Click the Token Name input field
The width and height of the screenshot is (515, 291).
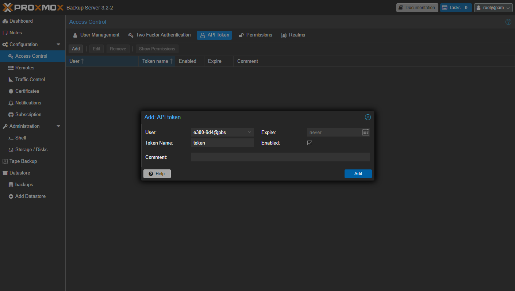pyautogui.click(x=222, y=143)
